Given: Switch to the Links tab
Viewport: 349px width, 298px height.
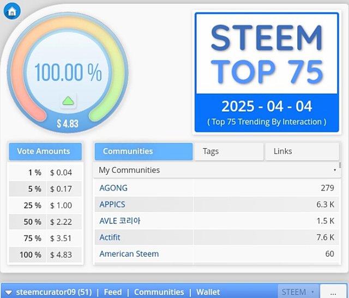Looking at the screenshot, I should point(302,151).
